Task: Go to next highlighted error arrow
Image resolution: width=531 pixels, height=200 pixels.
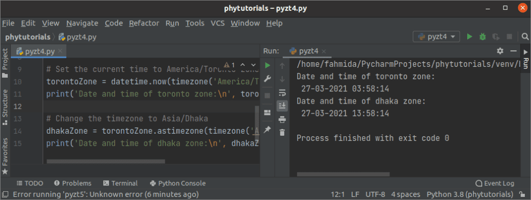Action: pyautogui.click(x=253, y=65)
